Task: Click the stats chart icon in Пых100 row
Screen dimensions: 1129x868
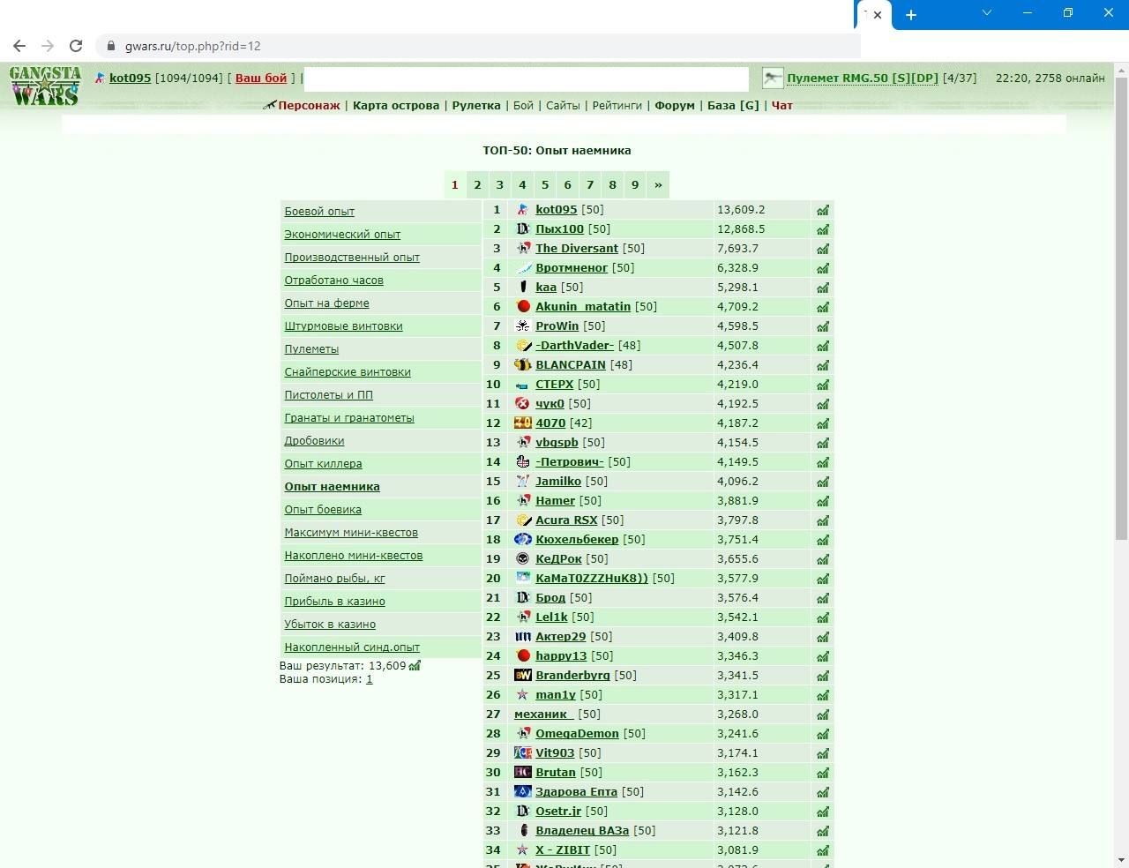Action: [x=823, y=230]
